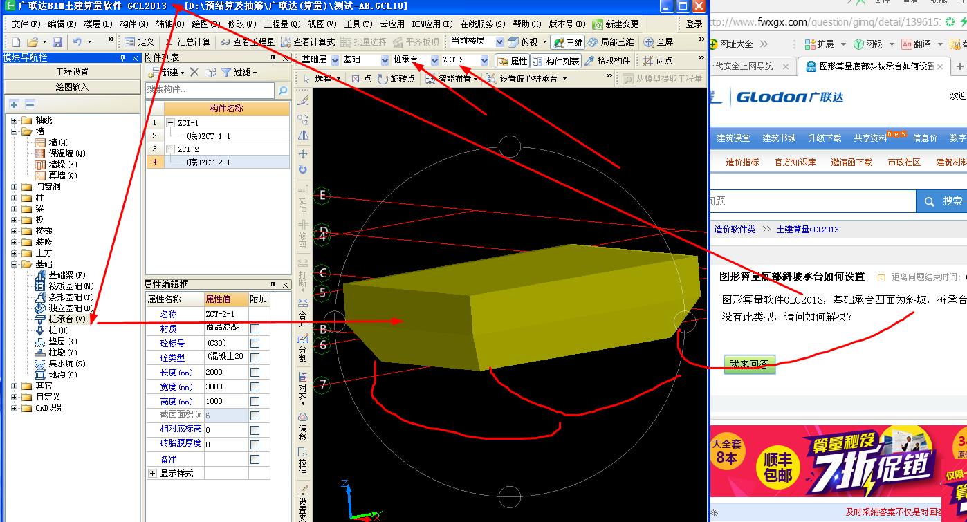Click the search magnifier icon in component list

click(282, 90)
